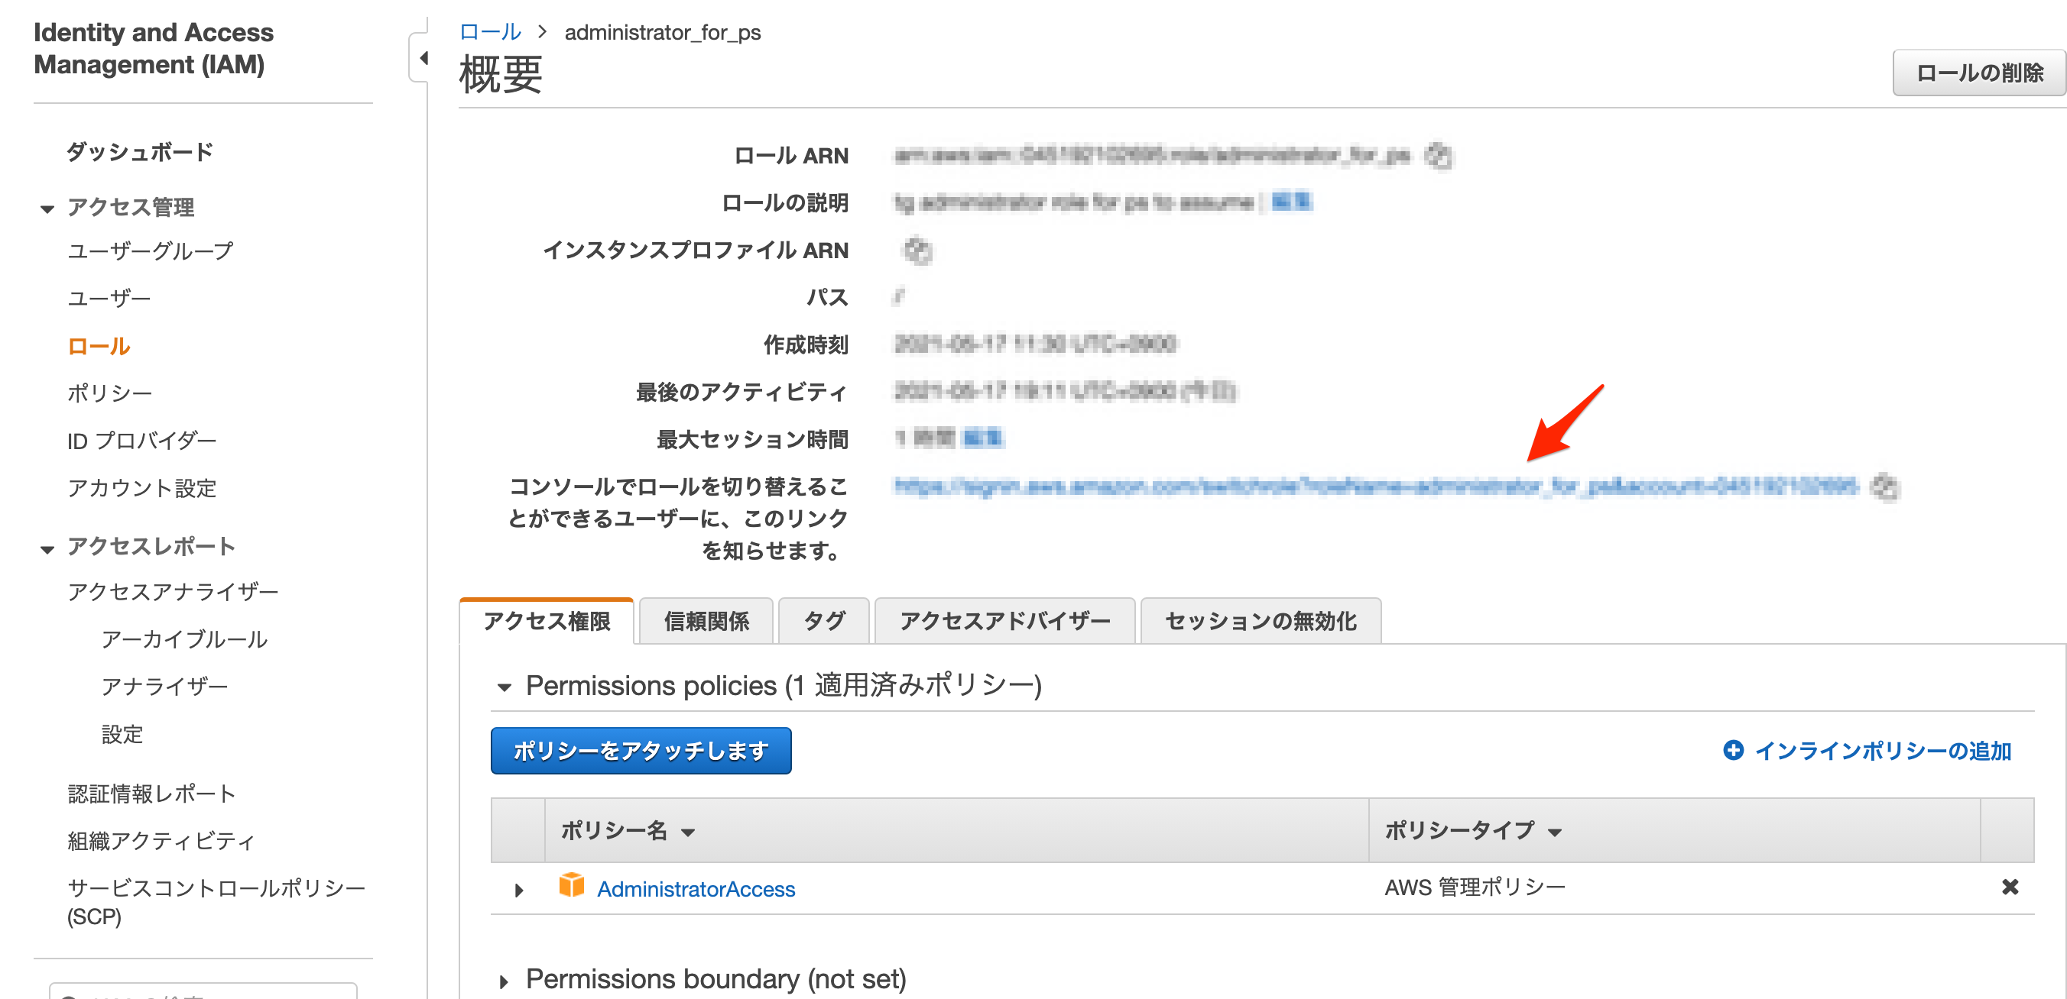Copy the instance profile ARN icon
Viewport: 2067px width, 999px height.
coord(917,251)
